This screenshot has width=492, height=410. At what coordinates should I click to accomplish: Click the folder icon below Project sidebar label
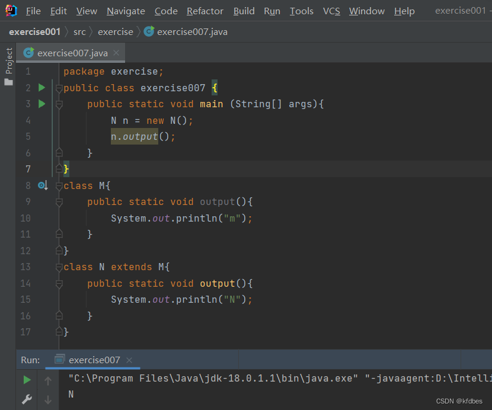(x=8, y=82)
